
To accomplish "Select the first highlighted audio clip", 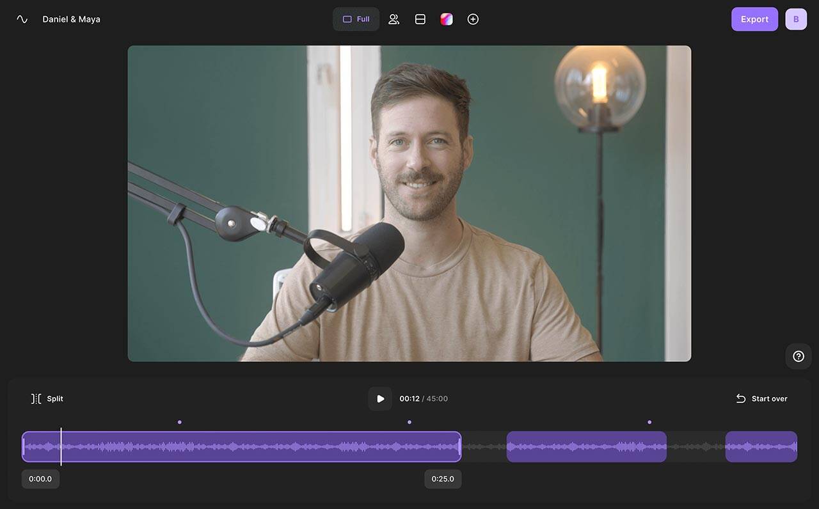I will (x=242, y=446).
